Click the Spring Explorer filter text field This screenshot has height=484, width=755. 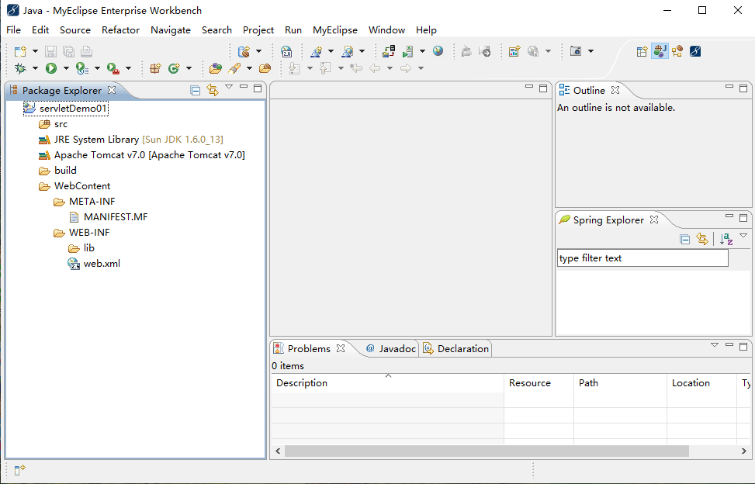642,258
